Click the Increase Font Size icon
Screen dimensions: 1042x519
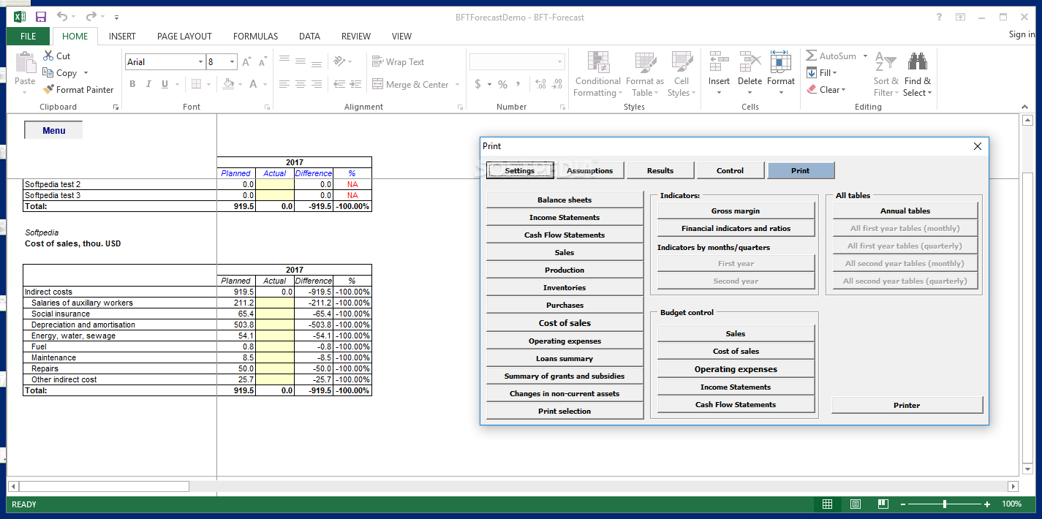(247, 62)
